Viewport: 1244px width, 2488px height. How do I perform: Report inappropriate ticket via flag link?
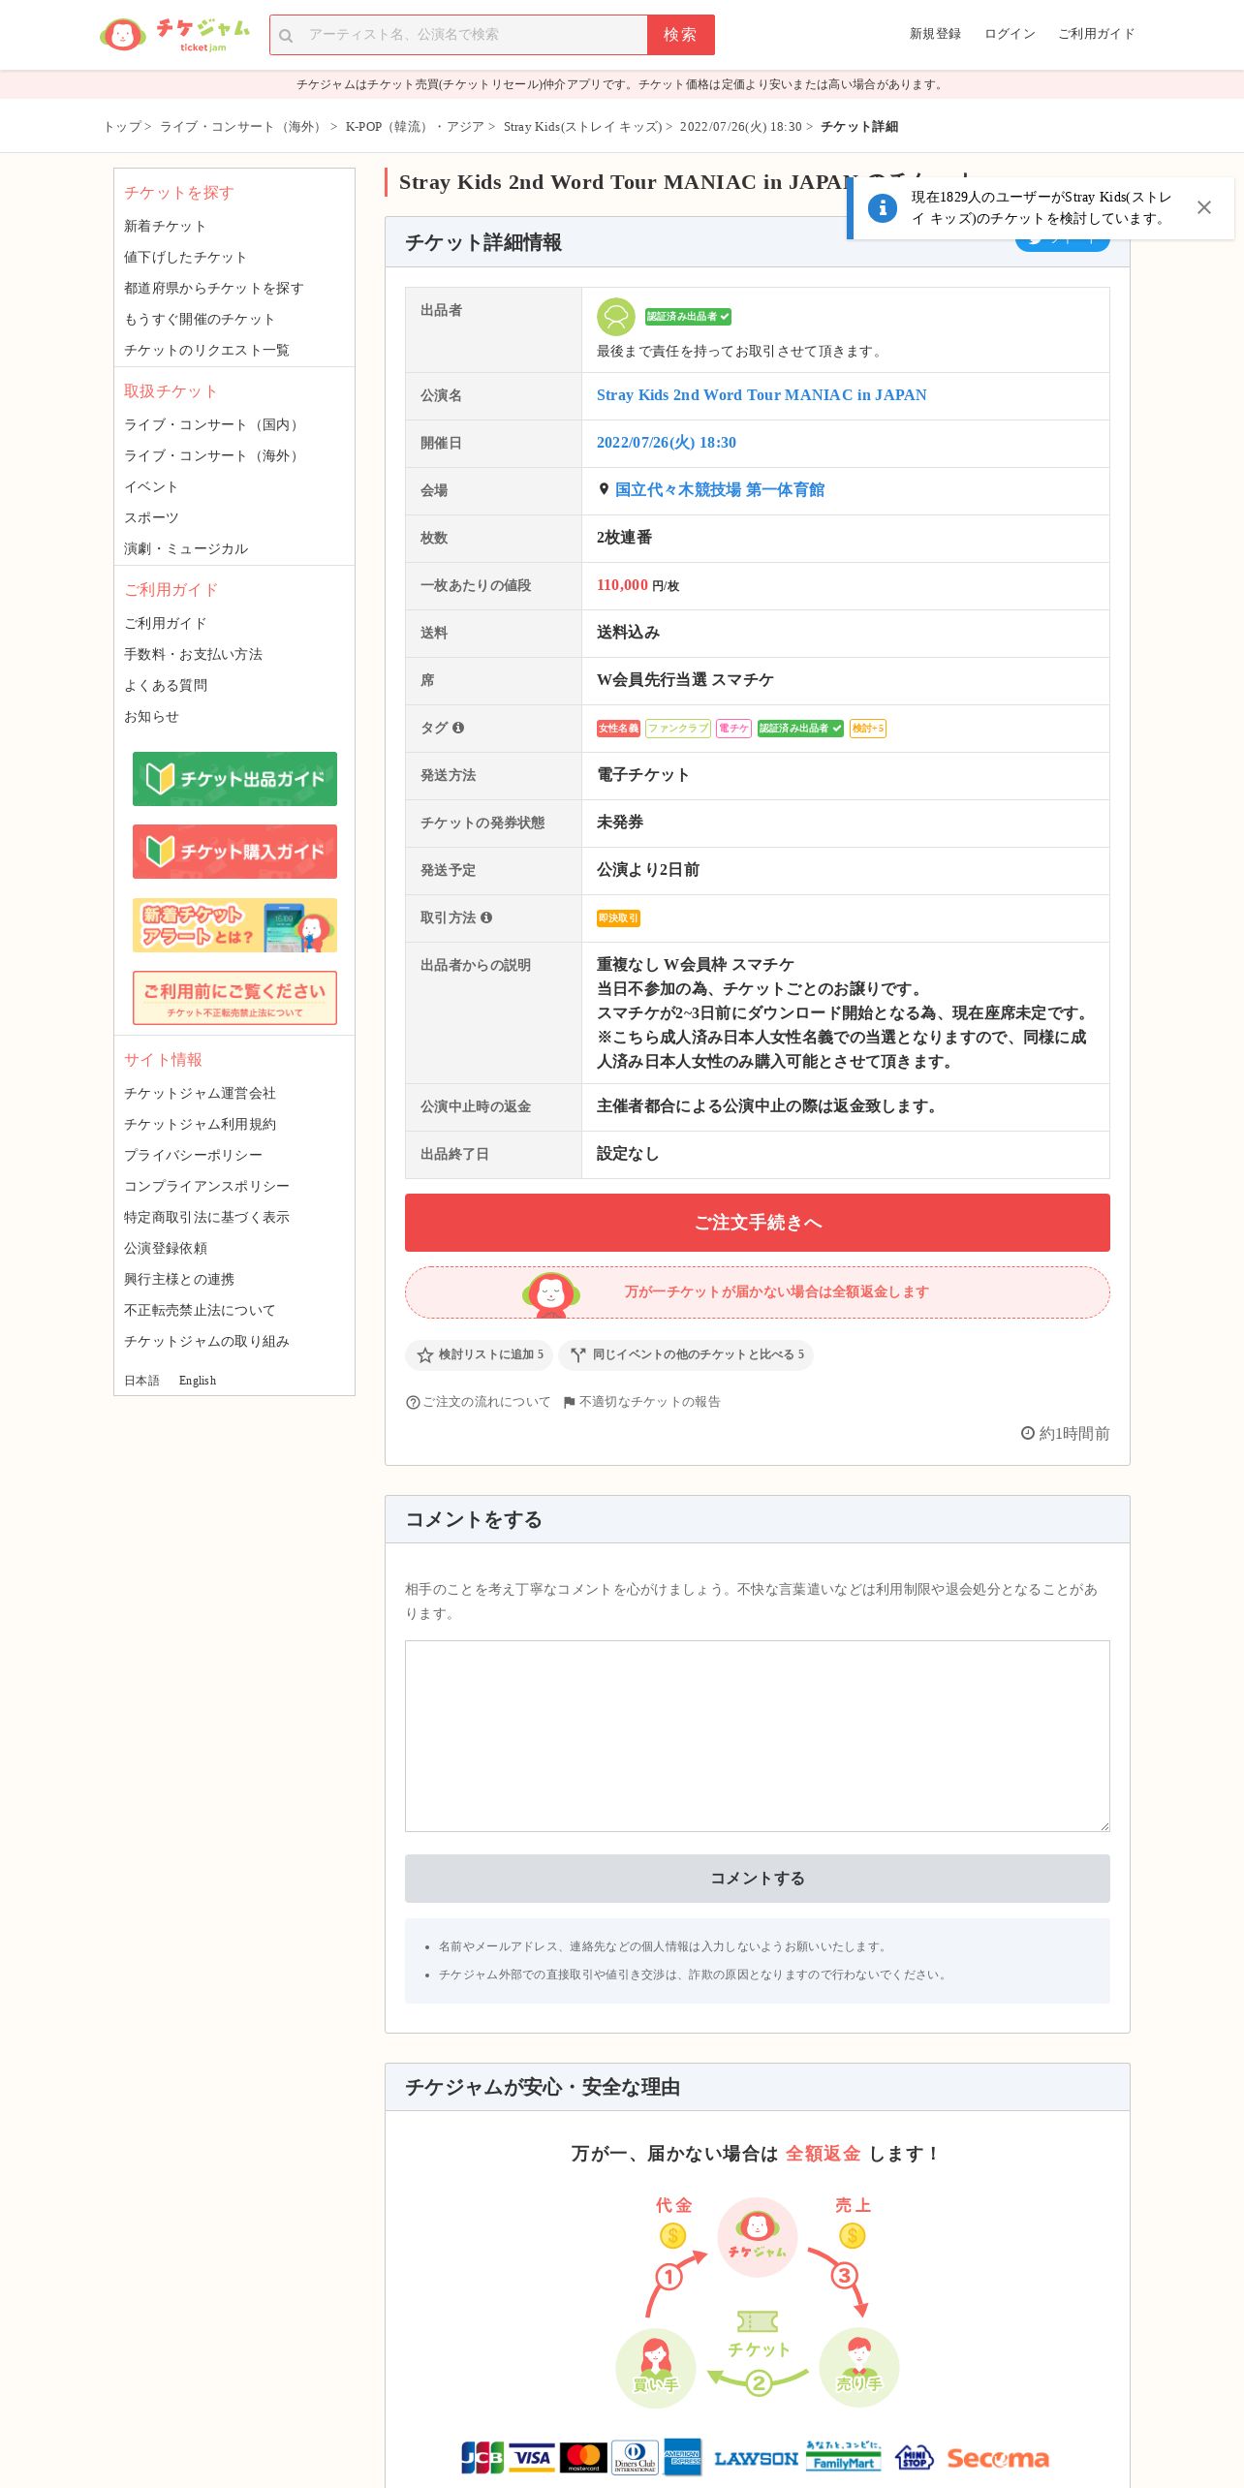pyautogui.click(x=641, y=1402)
